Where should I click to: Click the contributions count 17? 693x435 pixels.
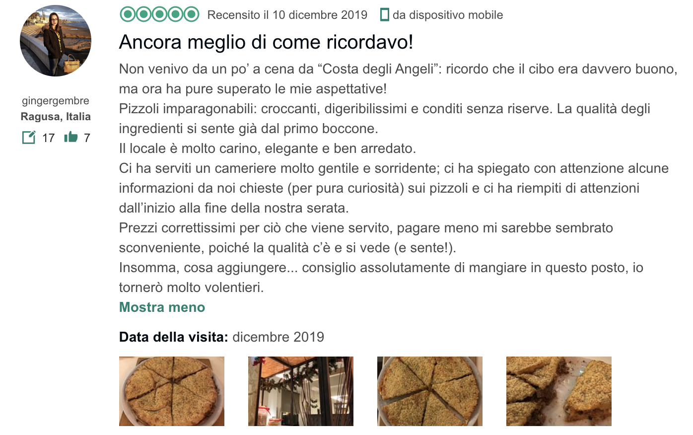pyautogui.click(x=48, y=138)
